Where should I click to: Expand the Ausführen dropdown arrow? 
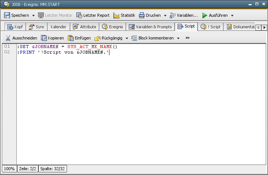[232, 16]
